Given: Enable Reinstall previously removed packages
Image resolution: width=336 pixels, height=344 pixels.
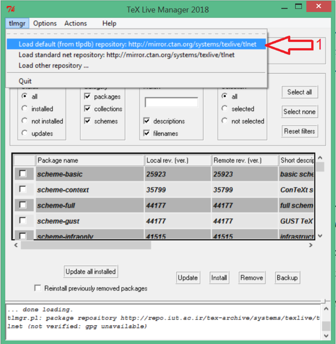Looking at the screenshot, I should 37,288.
